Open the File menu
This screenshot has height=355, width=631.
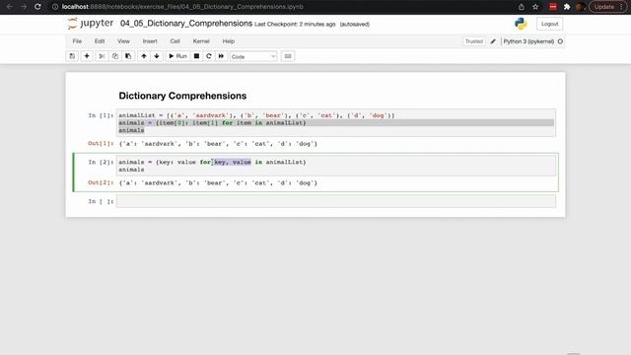click(77, 41)
